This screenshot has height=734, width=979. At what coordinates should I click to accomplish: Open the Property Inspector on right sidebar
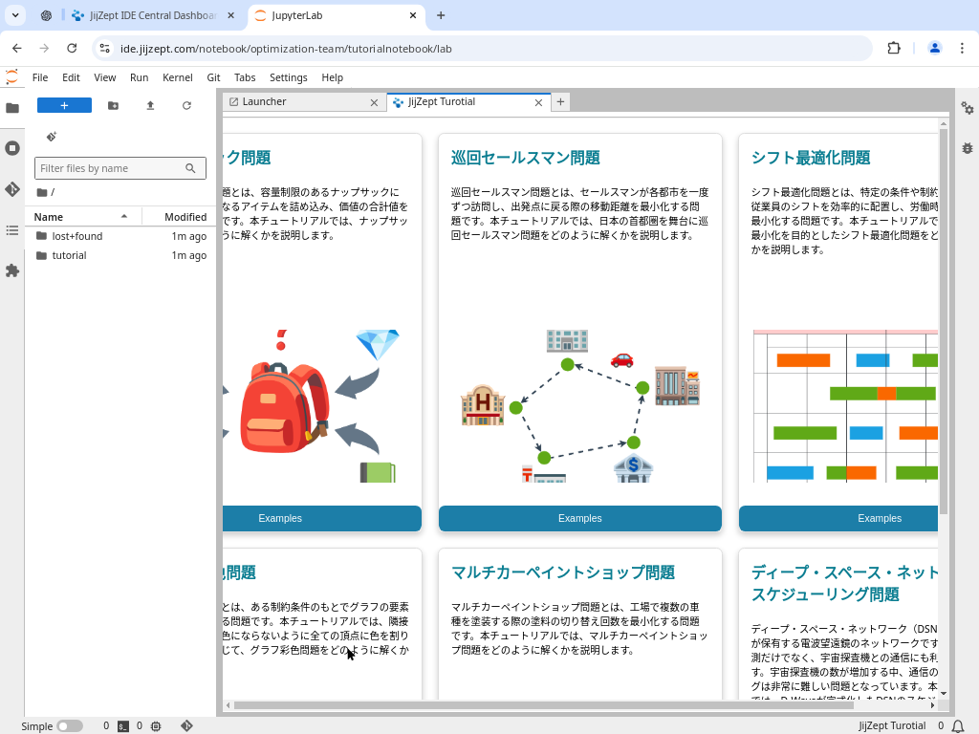[967, 108]
